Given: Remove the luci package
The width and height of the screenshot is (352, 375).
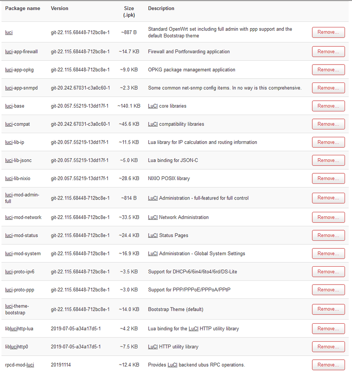Looking at the screenshot, I should [x=328, y=32].
